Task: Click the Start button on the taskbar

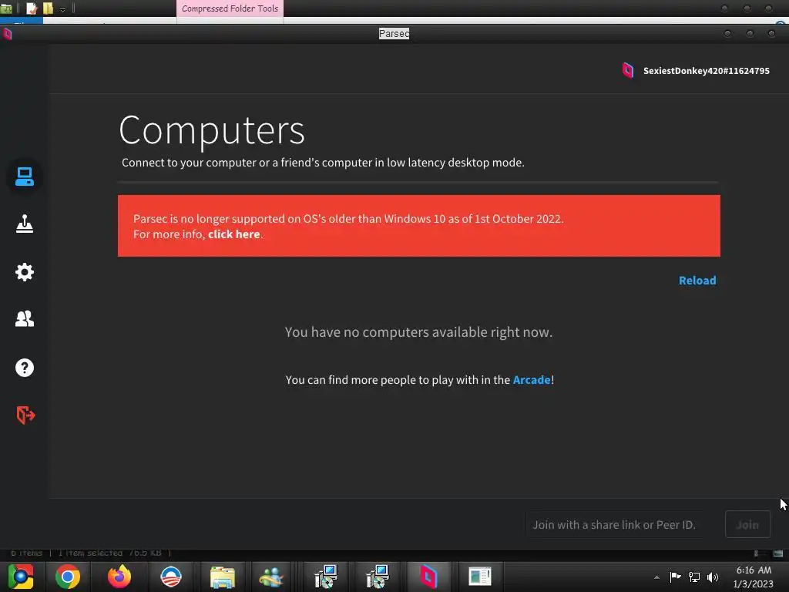Action: click(21, 577)
